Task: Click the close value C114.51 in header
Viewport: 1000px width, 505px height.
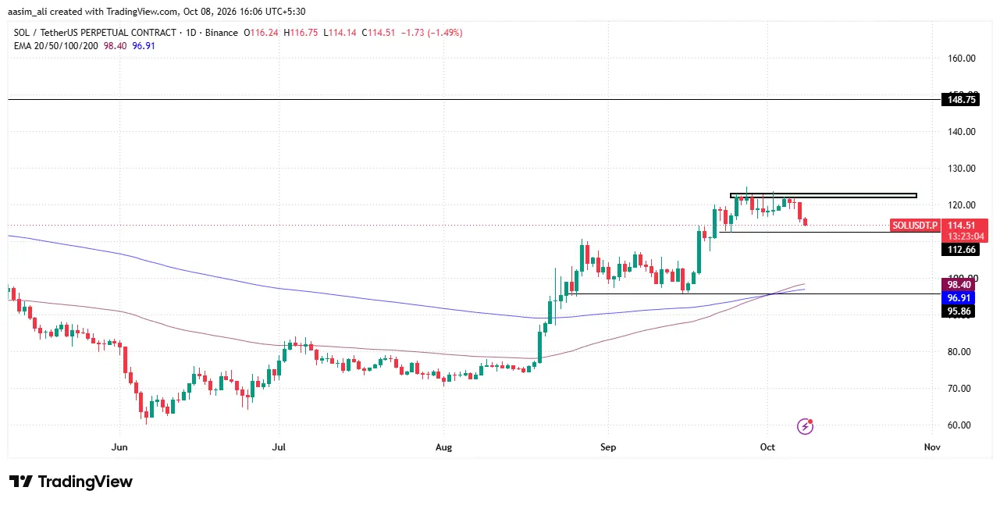Action: tap(378, 33)
